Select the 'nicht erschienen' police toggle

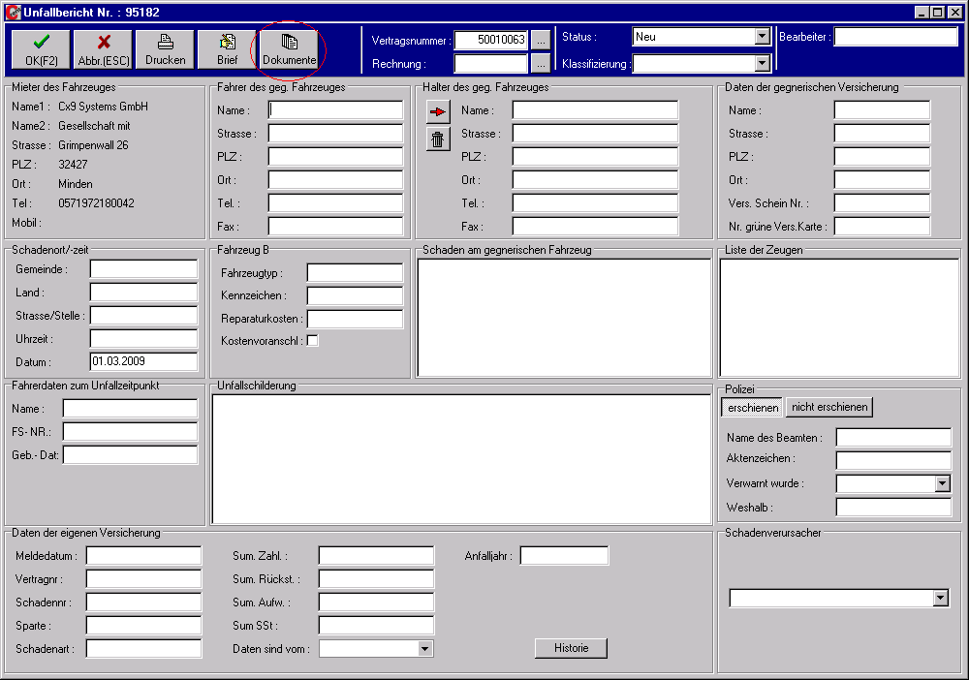coord(829,408)
